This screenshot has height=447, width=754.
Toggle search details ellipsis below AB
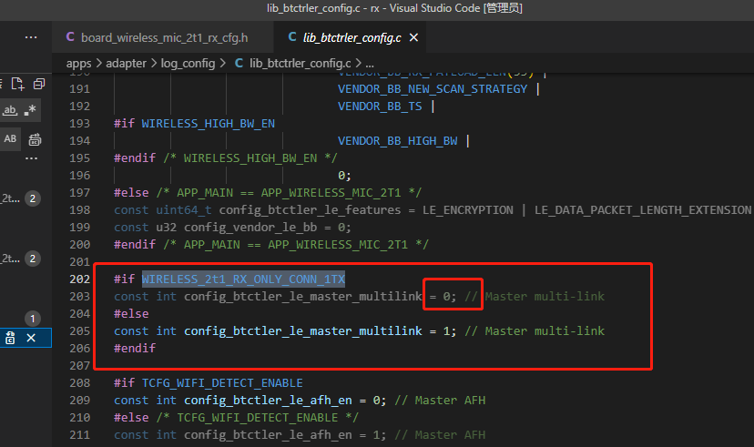pos(31,158)
